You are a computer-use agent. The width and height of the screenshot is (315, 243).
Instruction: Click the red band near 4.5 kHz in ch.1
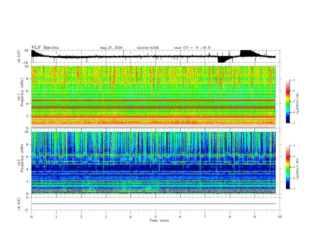pyautogui.click(x=153, y=99)
